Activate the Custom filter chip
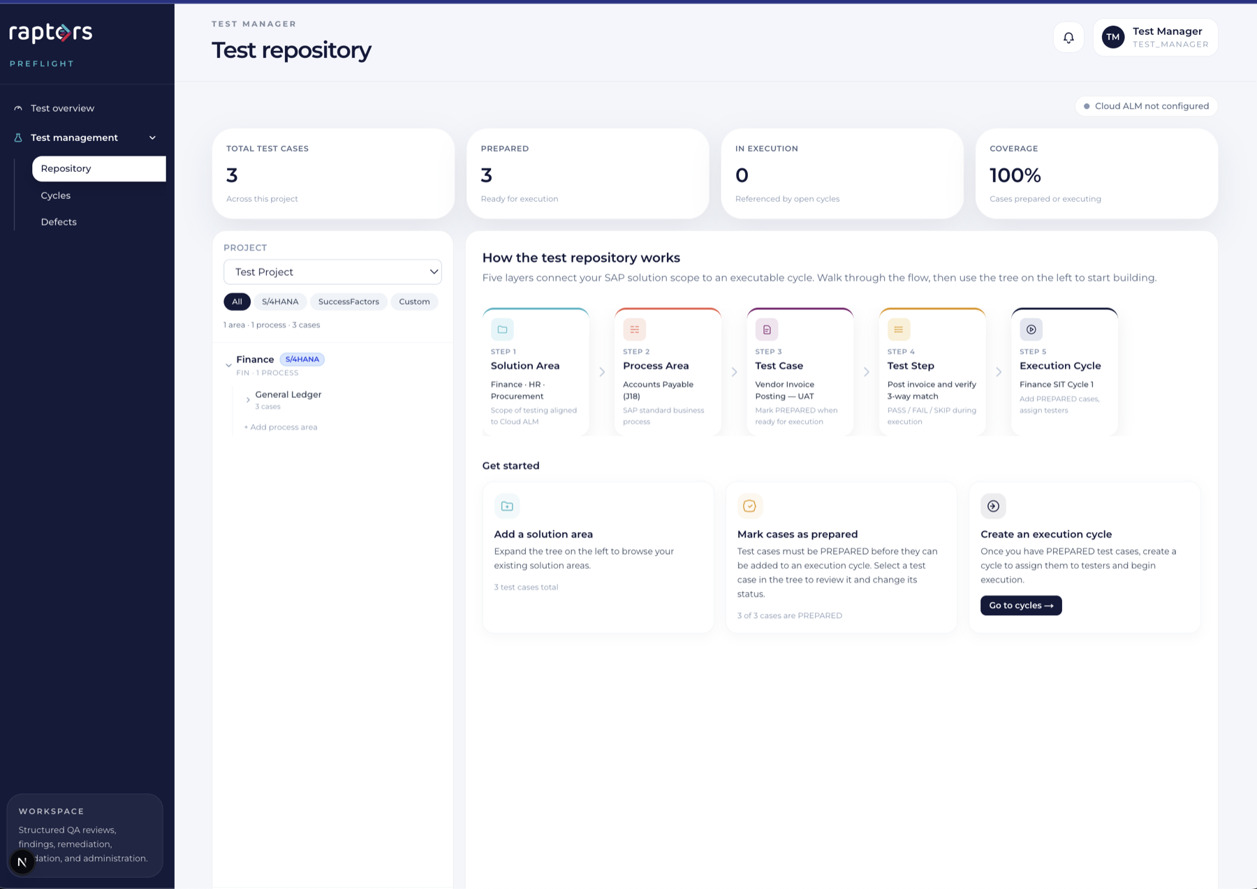Image resolution: width=1257 pixels, height=889 pixels. (x=414, y=301)
